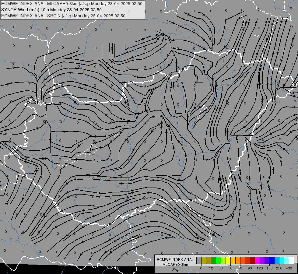Click the legend value 90
298x274 pixels.
pos(250,268)
